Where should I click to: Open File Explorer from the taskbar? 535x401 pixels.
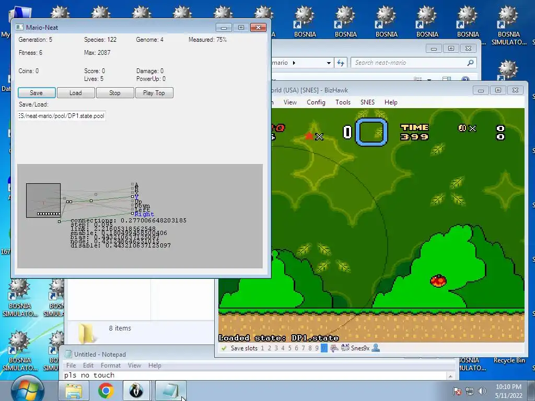[74, 391]
